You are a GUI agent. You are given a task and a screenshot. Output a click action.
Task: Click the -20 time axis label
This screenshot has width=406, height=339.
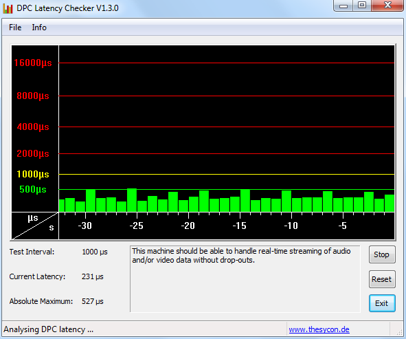(x=188, y=226)
